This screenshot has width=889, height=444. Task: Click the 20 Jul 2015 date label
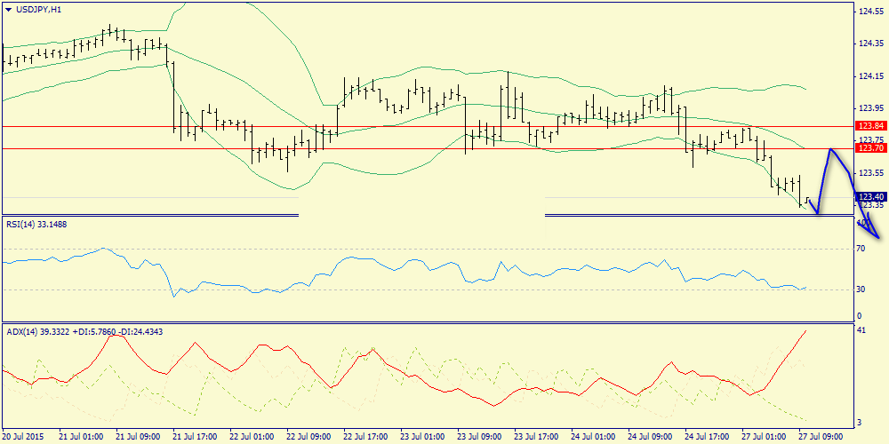tap(23, 437)
